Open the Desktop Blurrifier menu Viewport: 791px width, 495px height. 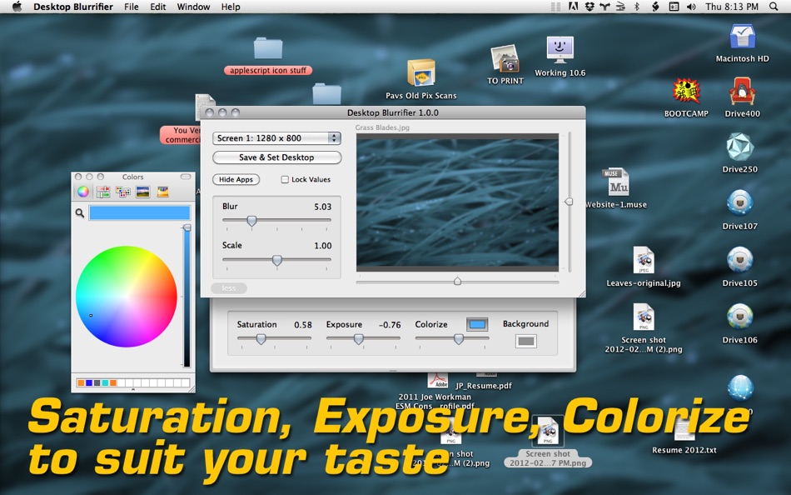pyautogui.click(x=73, y=7)
